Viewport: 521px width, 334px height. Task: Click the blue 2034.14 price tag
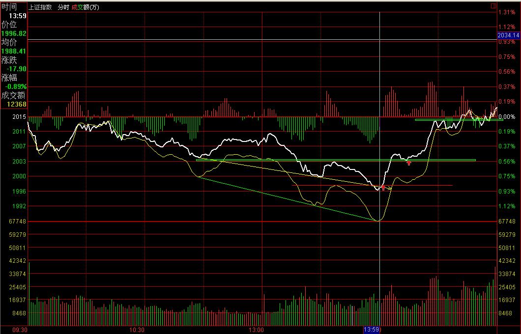pos(508,35)
